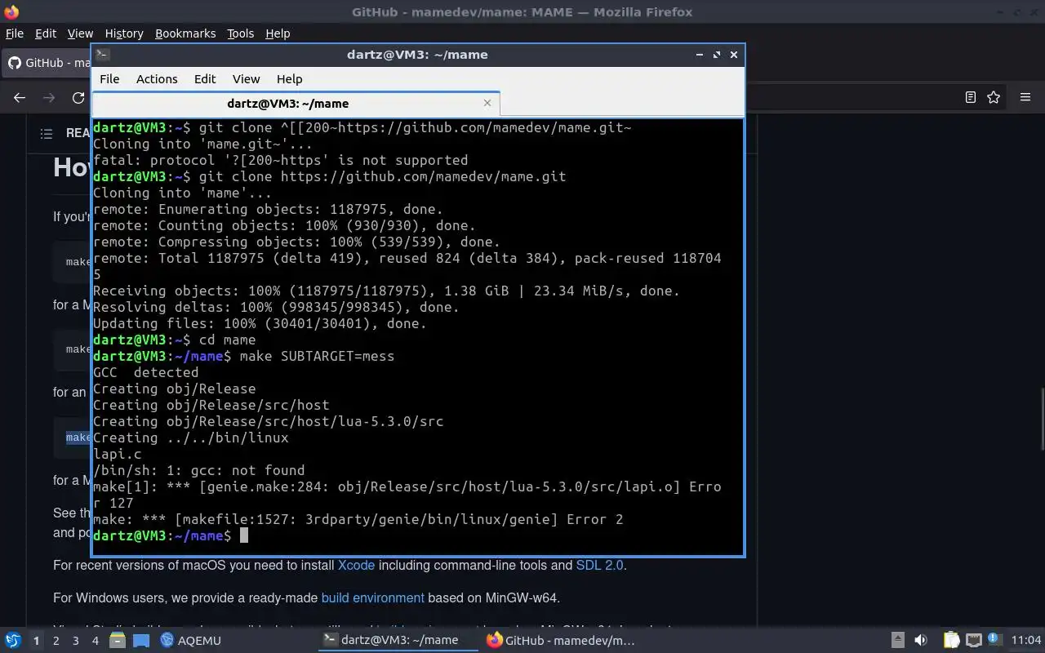Click the 'GCC detected' terminal line

click(145, 372)
